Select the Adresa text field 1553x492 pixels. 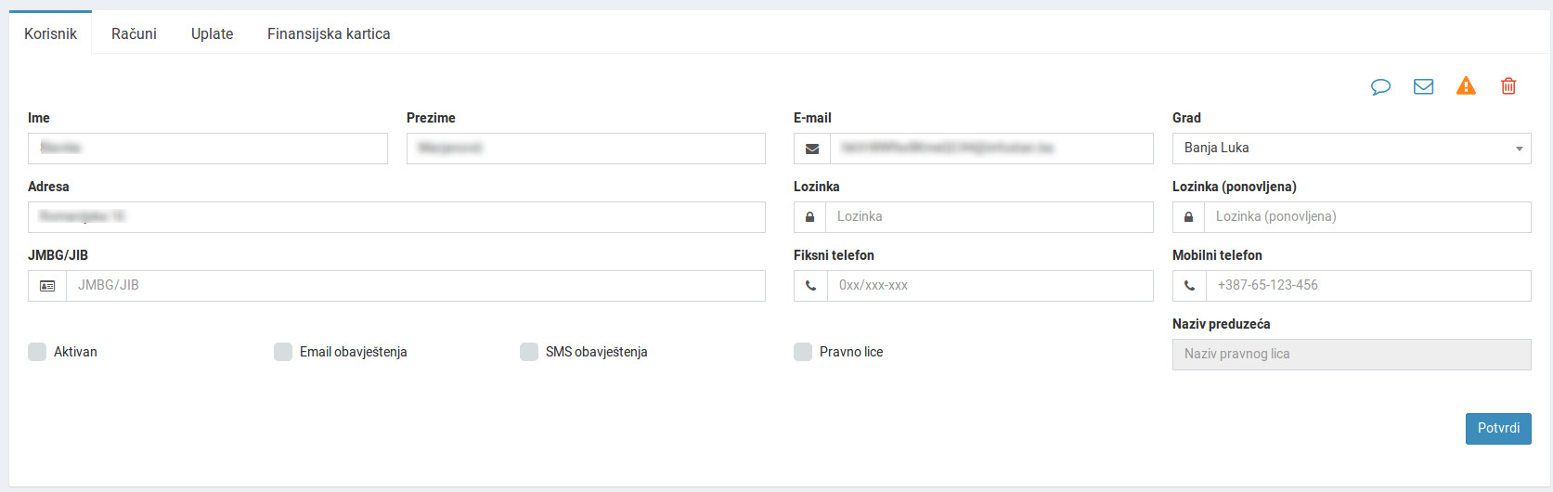pos(396,217)
